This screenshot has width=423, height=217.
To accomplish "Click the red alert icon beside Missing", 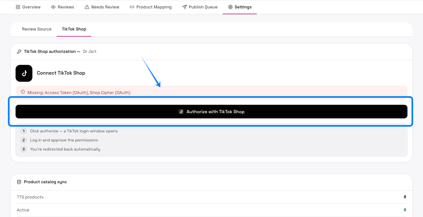I will [x=23, y=92].
